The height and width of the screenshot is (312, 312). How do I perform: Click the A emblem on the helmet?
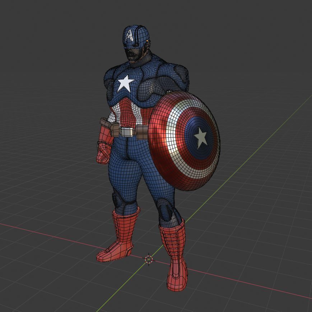coord(130,35)
